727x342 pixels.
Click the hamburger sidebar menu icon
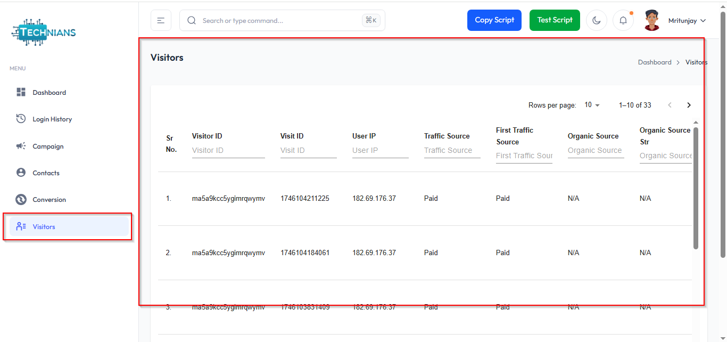coord(161,20)
